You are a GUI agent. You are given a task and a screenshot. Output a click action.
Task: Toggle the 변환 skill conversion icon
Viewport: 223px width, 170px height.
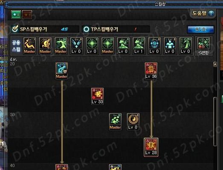[x=203, y=46]
